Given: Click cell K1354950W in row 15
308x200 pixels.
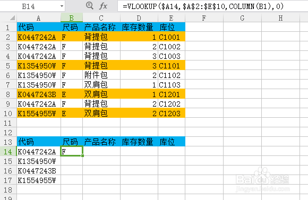Looking at the screenshot, I should [x=39, y=161].
